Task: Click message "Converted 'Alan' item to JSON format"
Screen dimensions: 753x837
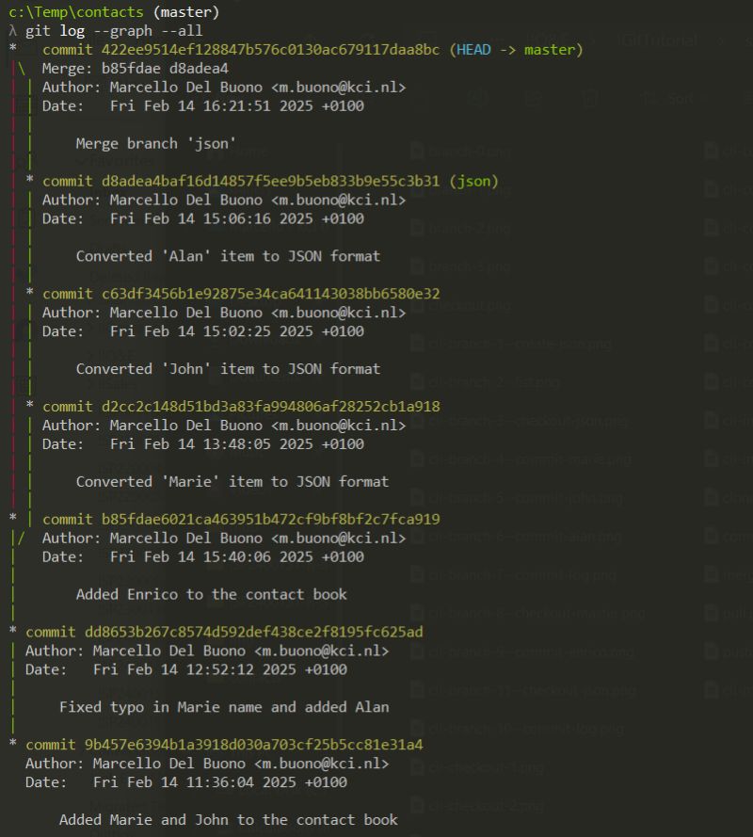Action: [228, 256]
